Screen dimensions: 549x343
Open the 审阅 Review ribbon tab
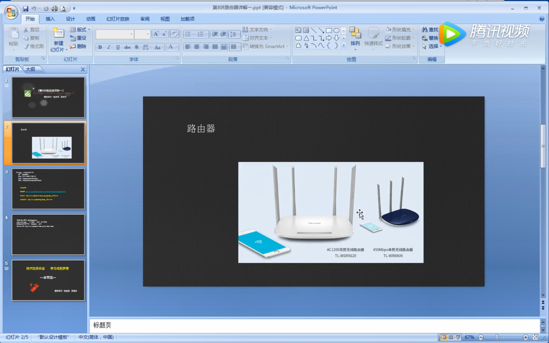click(x=145, y=19)
